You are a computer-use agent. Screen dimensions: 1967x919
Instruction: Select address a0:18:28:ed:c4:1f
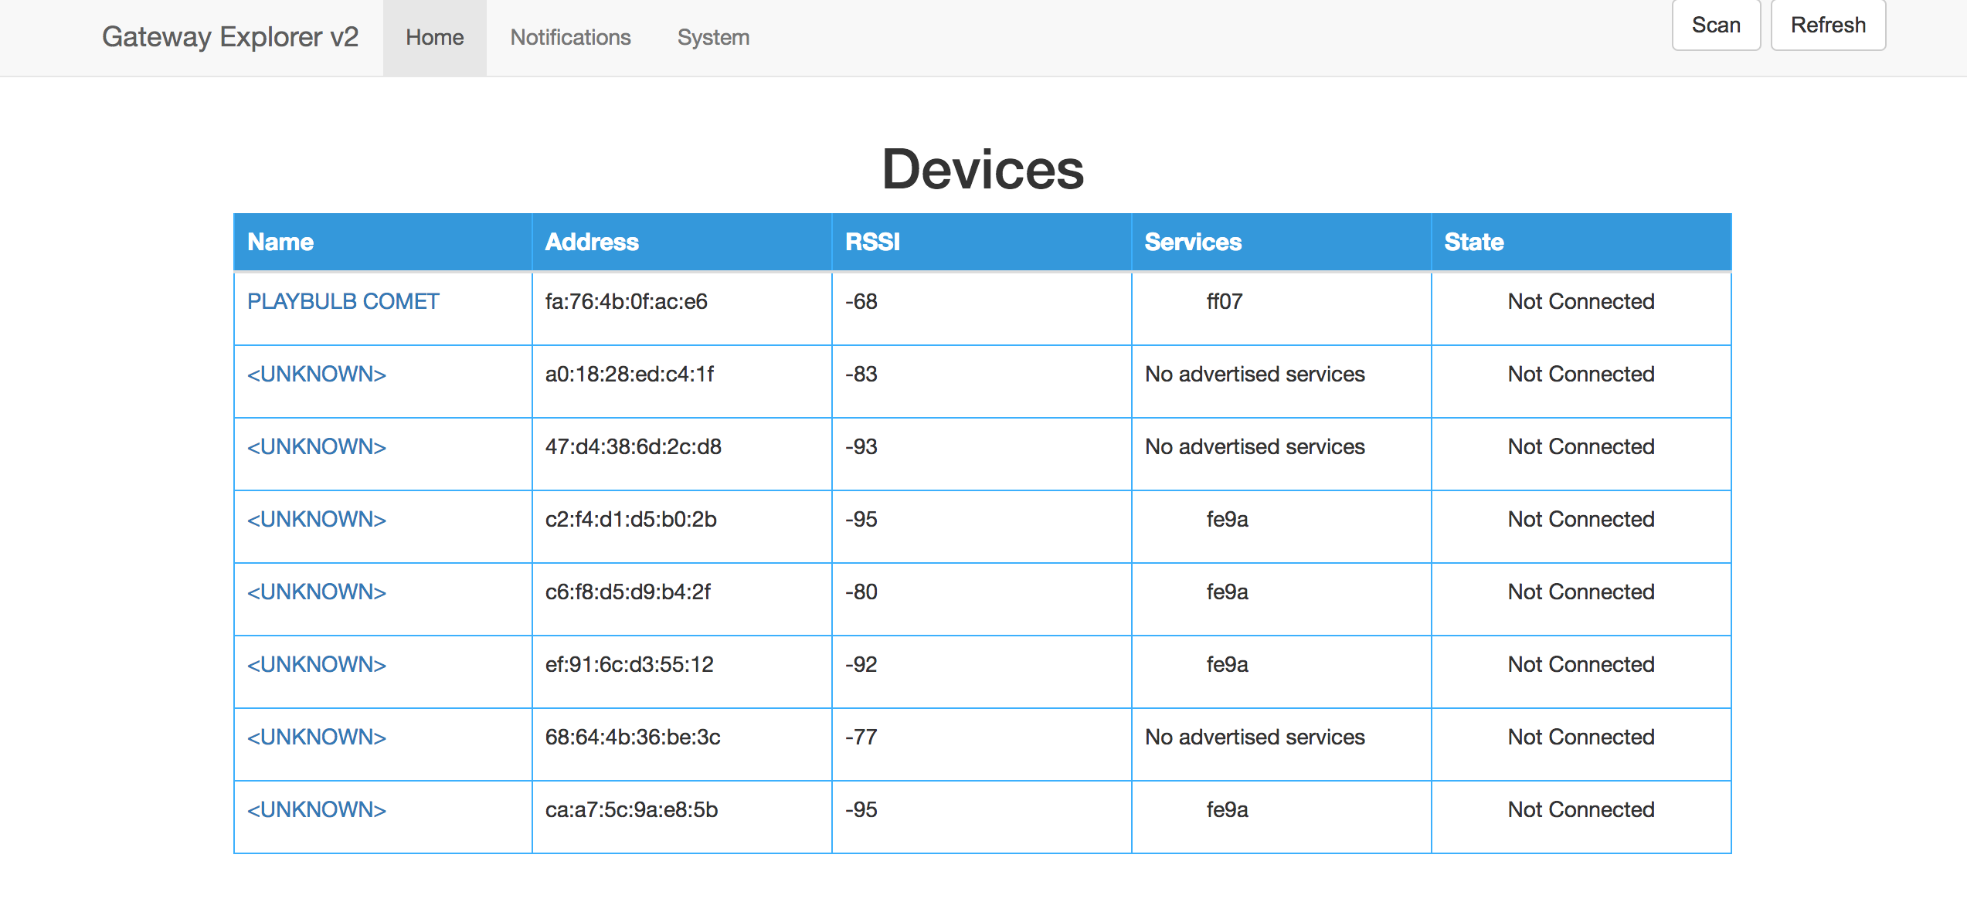pos(630,374)
